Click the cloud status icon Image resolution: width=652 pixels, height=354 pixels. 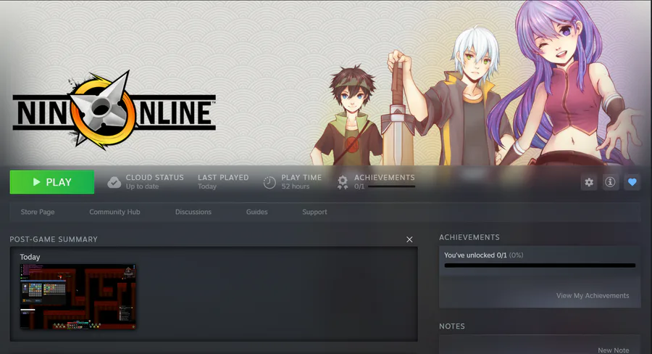click(114, 182)
